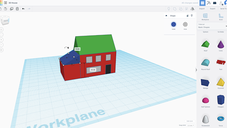Pick the Wedge shape from the library

[205, 84]
